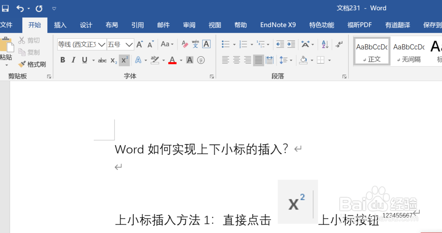Clear all formatting with the eraser icon
This screenshot has width=442, height=233.
coord(185,44)
